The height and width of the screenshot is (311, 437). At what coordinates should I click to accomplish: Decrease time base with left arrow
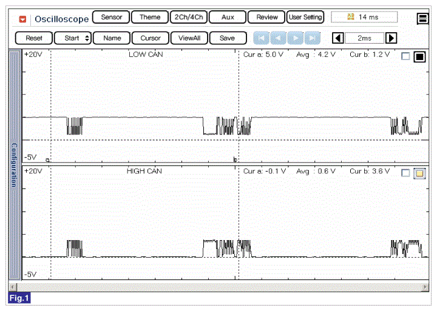(x=339, y=38)
